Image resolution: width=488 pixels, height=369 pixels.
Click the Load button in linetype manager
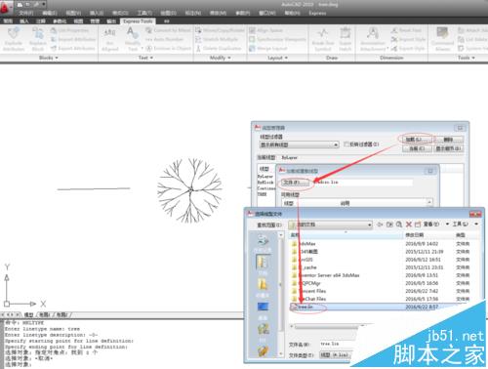click(417, 140)
